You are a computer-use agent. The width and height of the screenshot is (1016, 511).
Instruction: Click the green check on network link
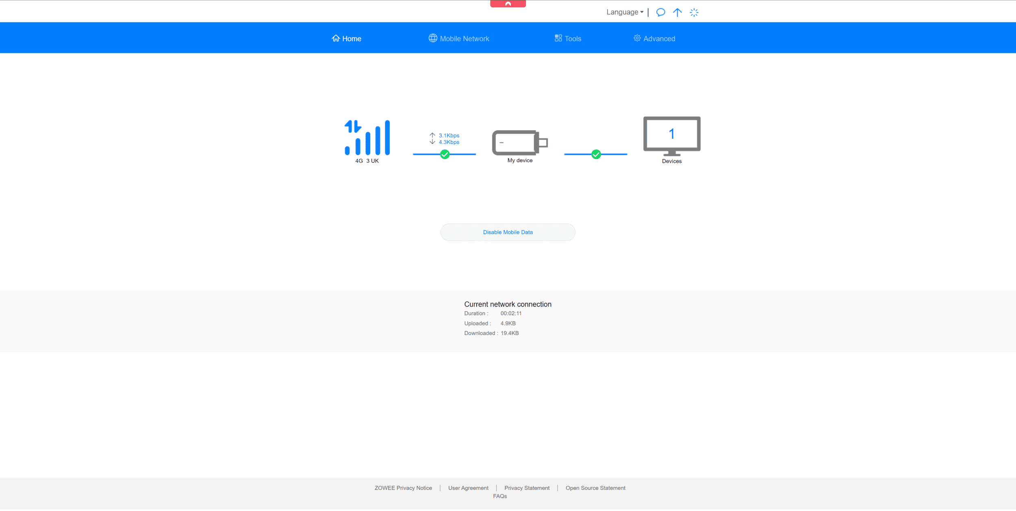445,154
